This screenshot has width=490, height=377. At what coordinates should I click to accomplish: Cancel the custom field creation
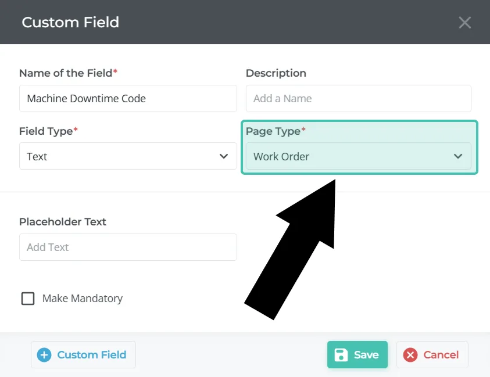point(432,355)
